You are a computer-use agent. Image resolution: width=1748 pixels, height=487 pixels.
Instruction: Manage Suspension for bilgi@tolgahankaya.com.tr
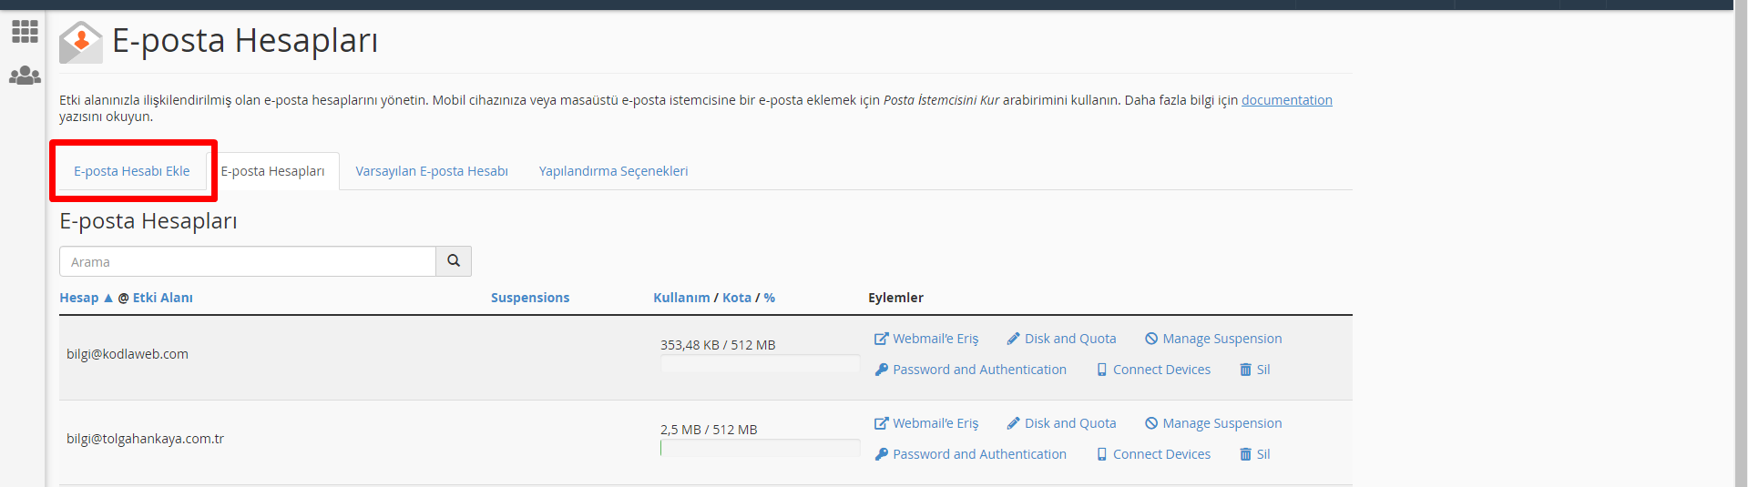[1213, 423]
